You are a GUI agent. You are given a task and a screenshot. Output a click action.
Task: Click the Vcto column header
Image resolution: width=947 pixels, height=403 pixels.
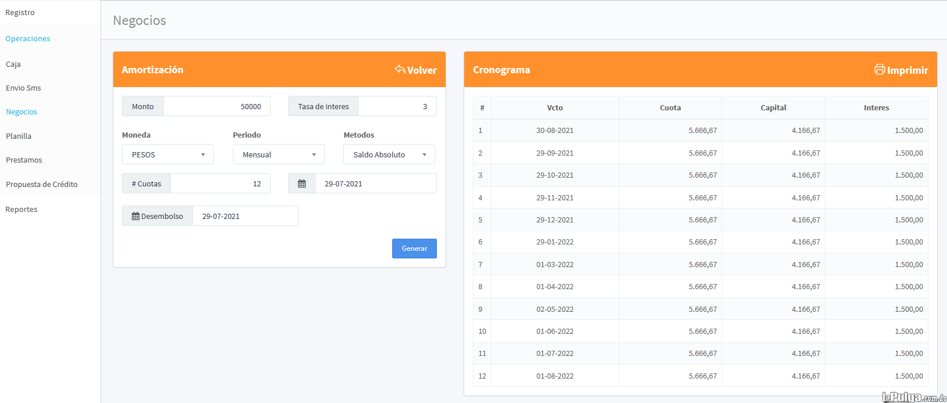pos(555,107)
